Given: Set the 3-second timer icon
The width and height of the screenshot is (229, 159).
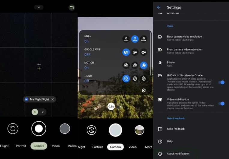Looking at the screenshot, I should [135, 78].
